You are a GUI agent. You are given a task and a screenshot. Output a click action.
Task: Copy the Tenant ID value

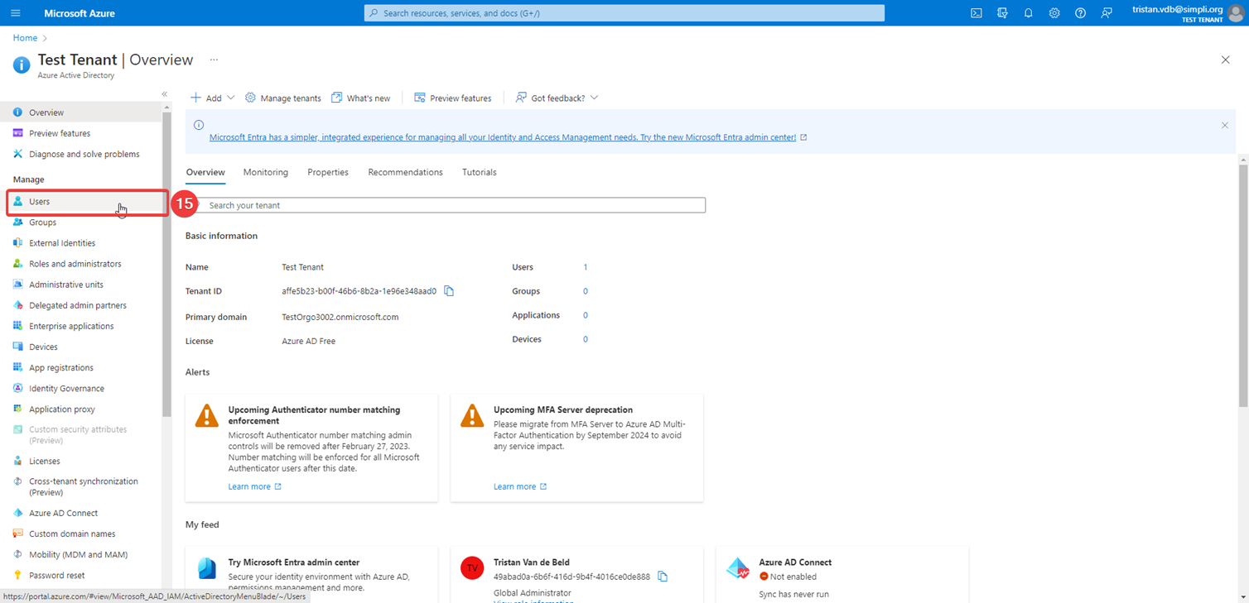[x=449, y=291]
